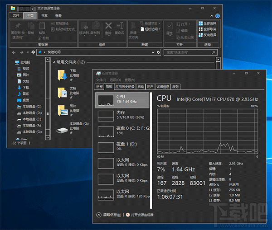The width and height of the screenshot is (272, 230).
Task: Open the 下载 folder icon in frequent folders
Action: tap(62, 75)
